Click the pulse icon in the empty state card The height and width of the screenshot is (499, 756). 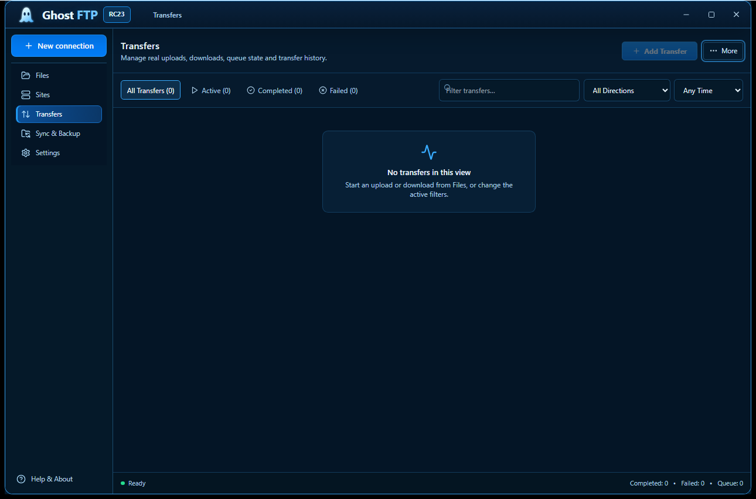coord(429,152)
